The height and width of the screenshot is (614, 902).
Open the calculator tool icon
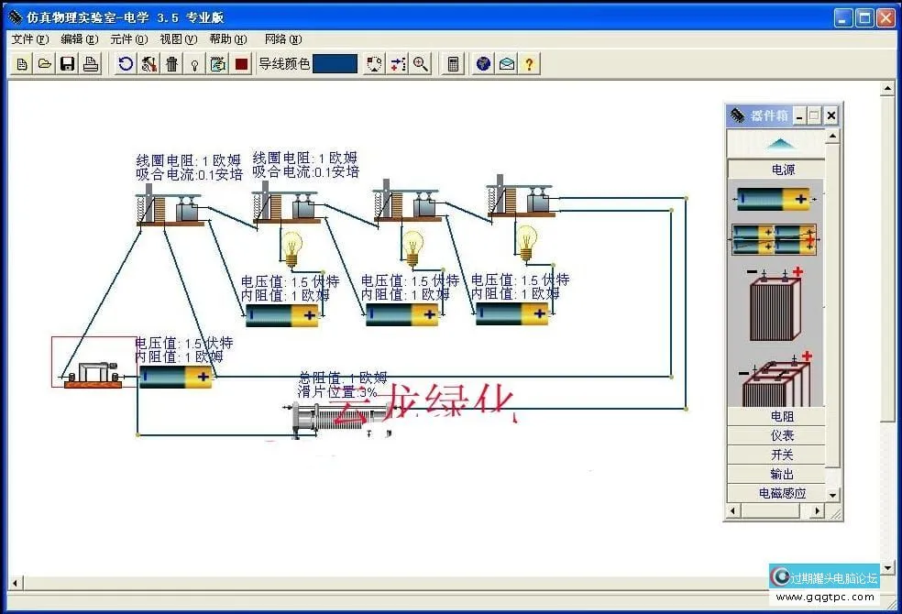point(453,64)
